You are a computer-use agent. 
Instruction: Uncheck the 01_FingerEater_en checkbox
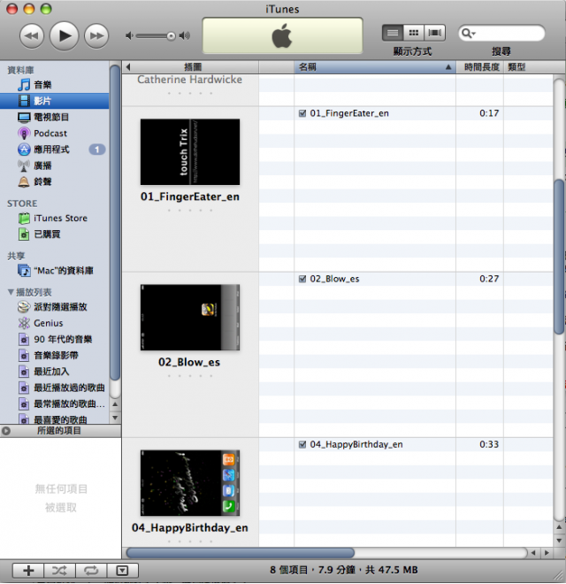click(x=302, y=113)
